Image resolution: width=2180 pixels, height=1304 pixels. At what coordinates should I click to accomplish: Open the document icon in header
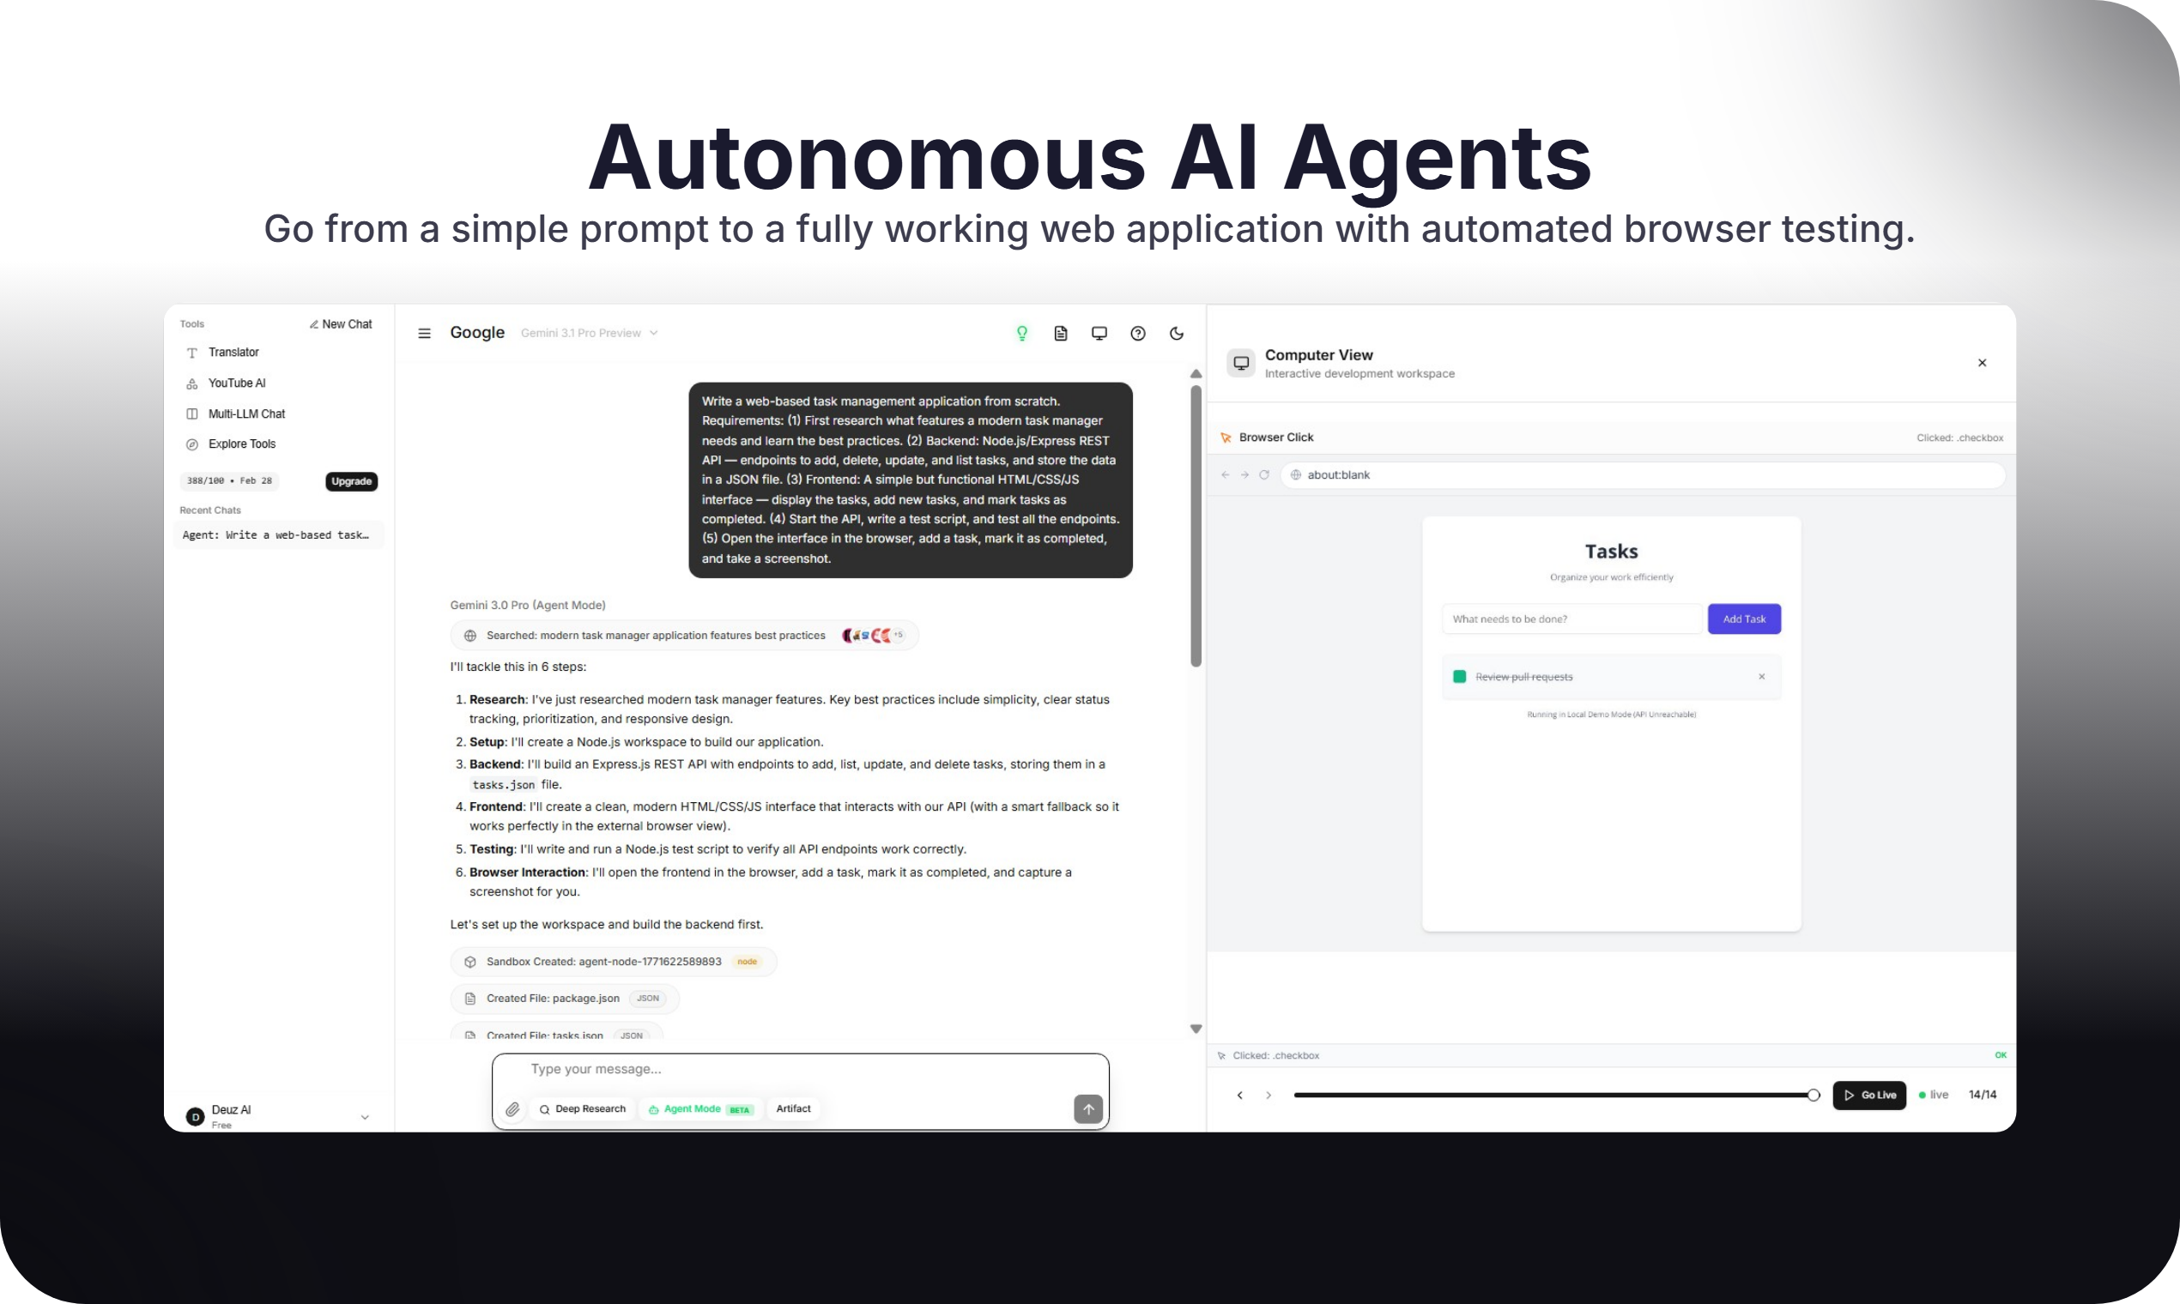(x=1060, y=333)
